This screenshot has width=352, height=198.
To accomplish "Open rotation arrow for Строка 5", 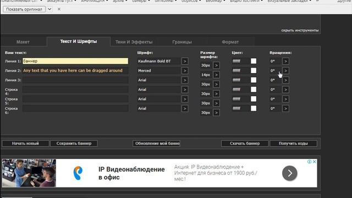I will point(285,99).
